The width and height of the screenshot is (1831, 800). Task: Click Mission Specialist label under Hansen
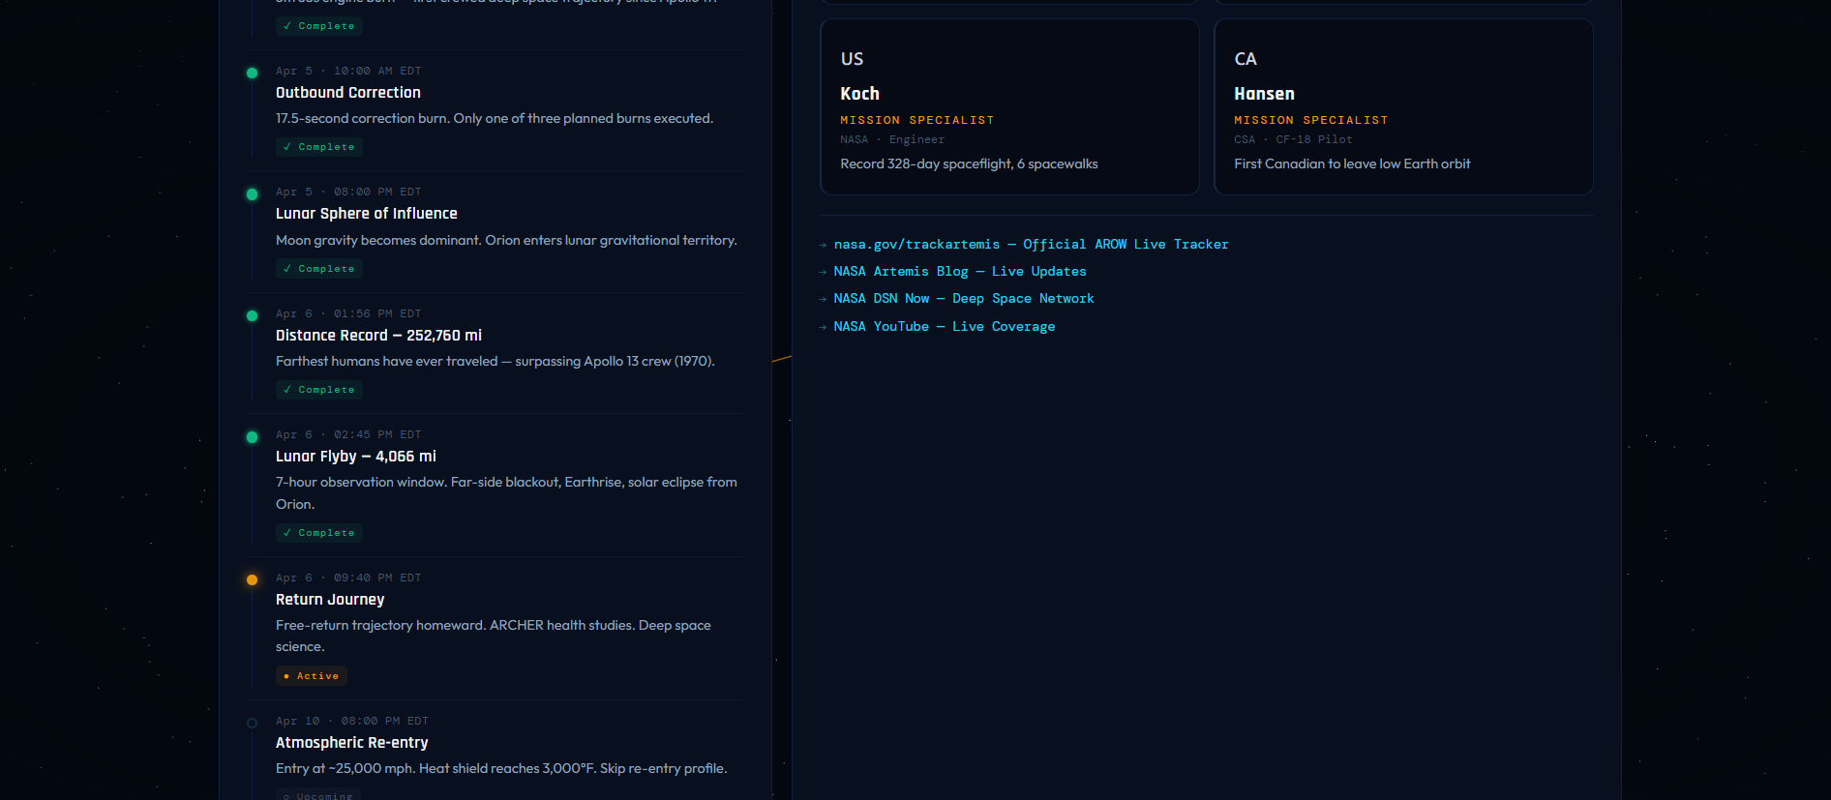(x=1311, y=120)
